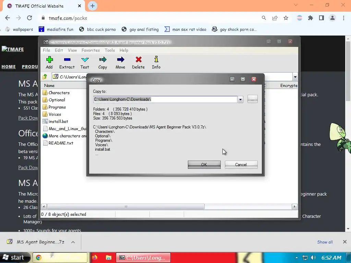The image size is (351, 263).
Task: Share this page via share icon
Action: pos(275,18)
